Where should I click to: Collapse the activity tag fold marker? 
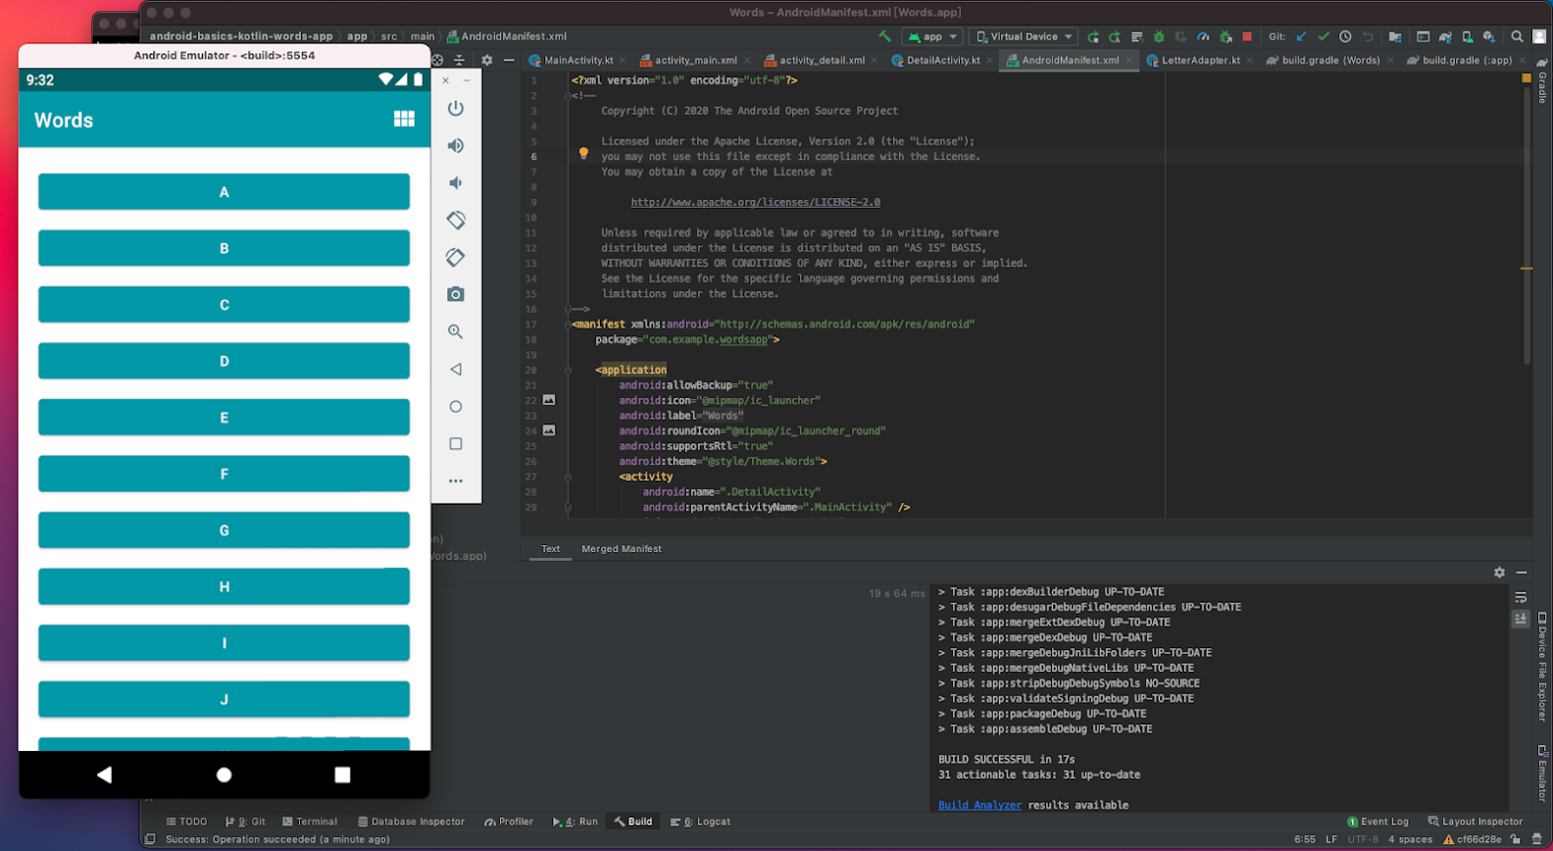(568, 477)
